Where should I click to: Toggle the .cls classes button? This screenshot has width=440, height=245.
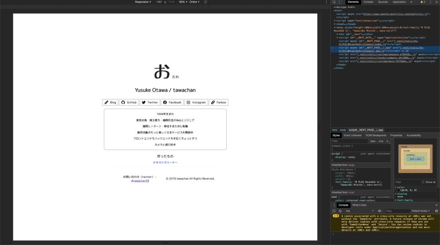coord(381,141)
